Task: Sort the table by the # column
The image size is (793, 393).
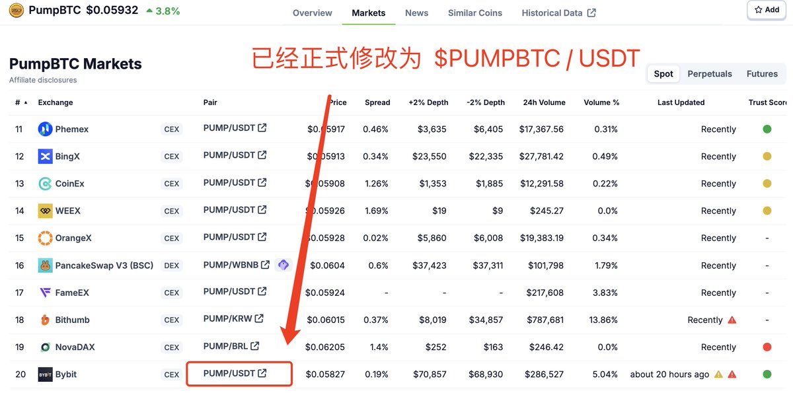Action: pyautogui.click(x=21, y=102)
